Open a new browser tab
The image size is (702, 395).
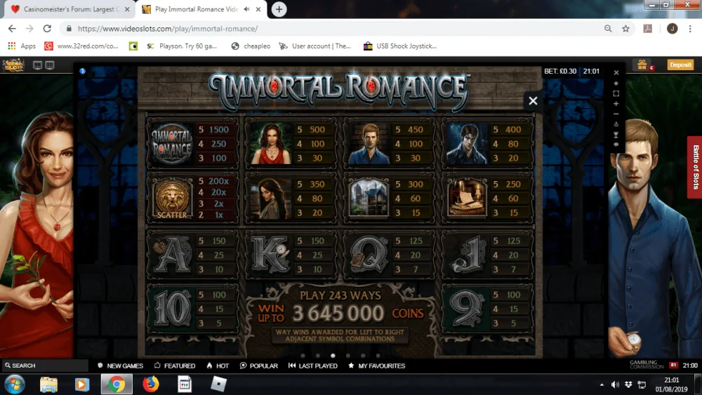279,9
